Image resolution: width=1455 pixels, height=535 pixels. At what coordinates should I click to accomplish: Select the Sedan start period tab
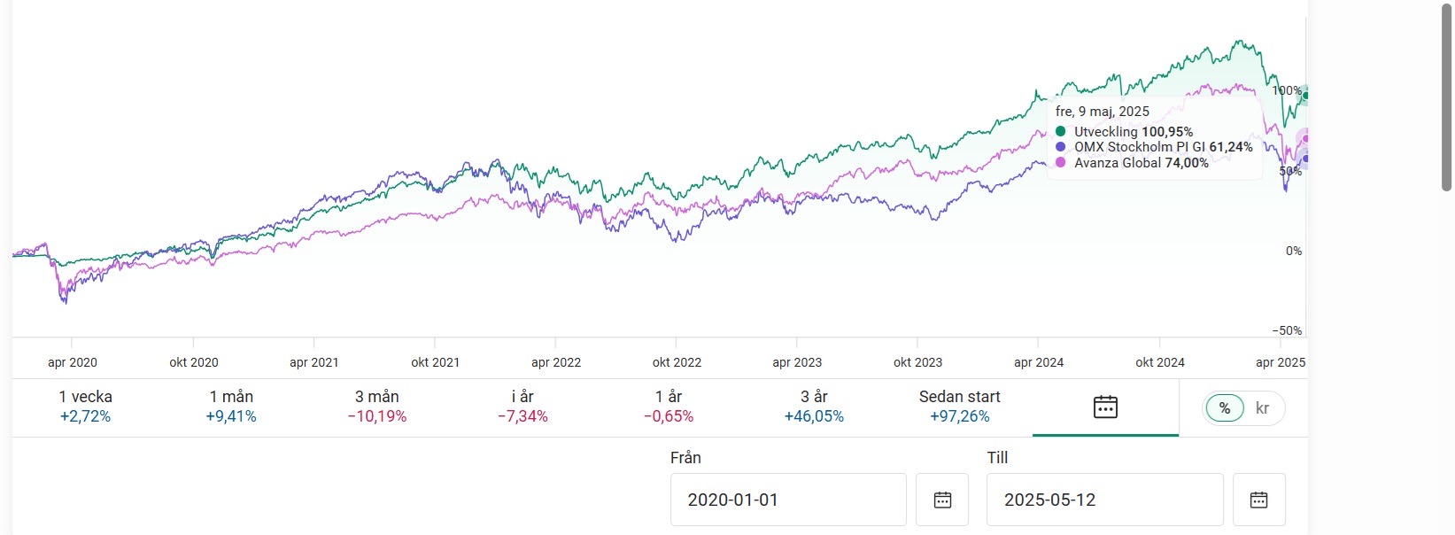[960, 407]
